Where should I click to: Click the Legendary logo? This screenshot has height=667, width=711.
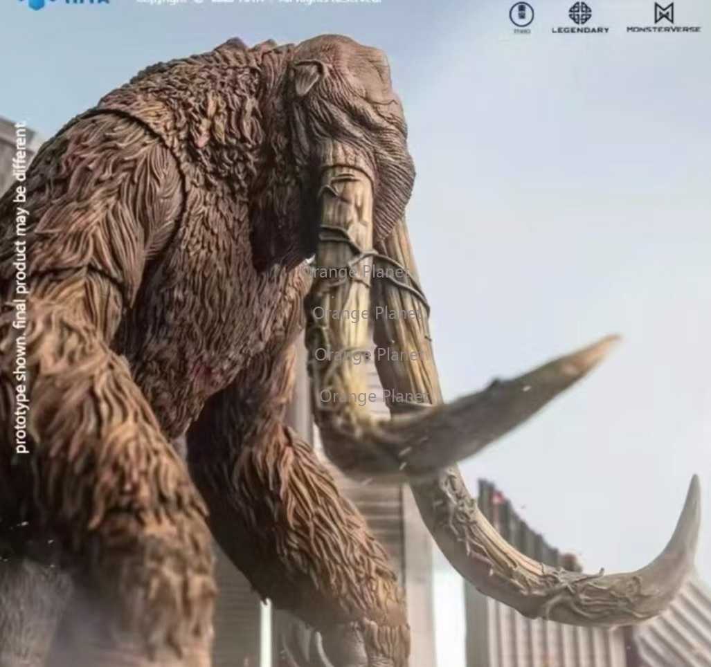pos(580,18)
